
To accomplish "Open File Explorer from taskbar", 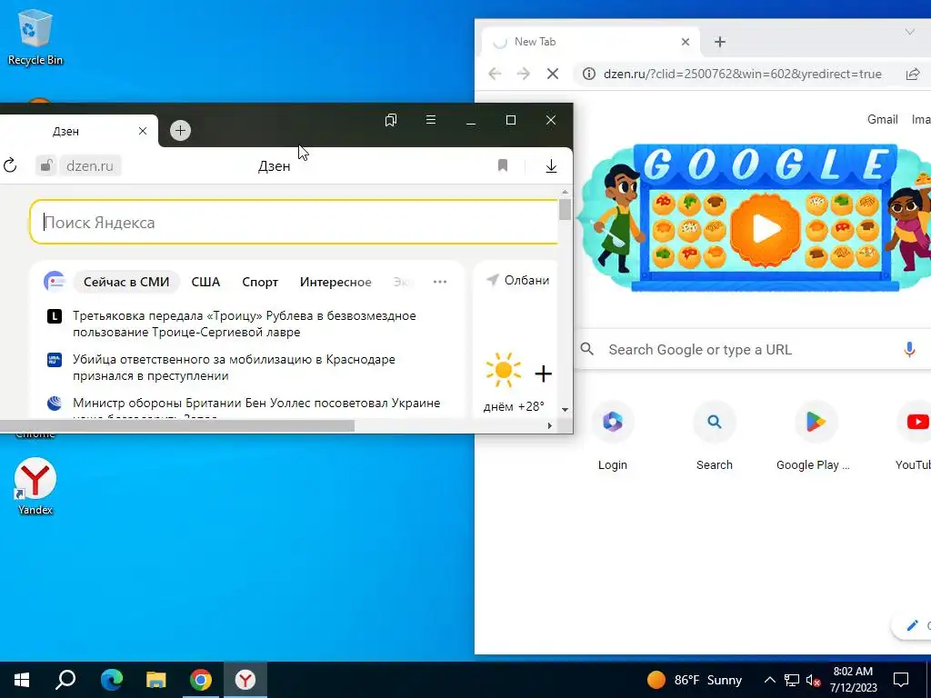I will [x=156, y=680].
